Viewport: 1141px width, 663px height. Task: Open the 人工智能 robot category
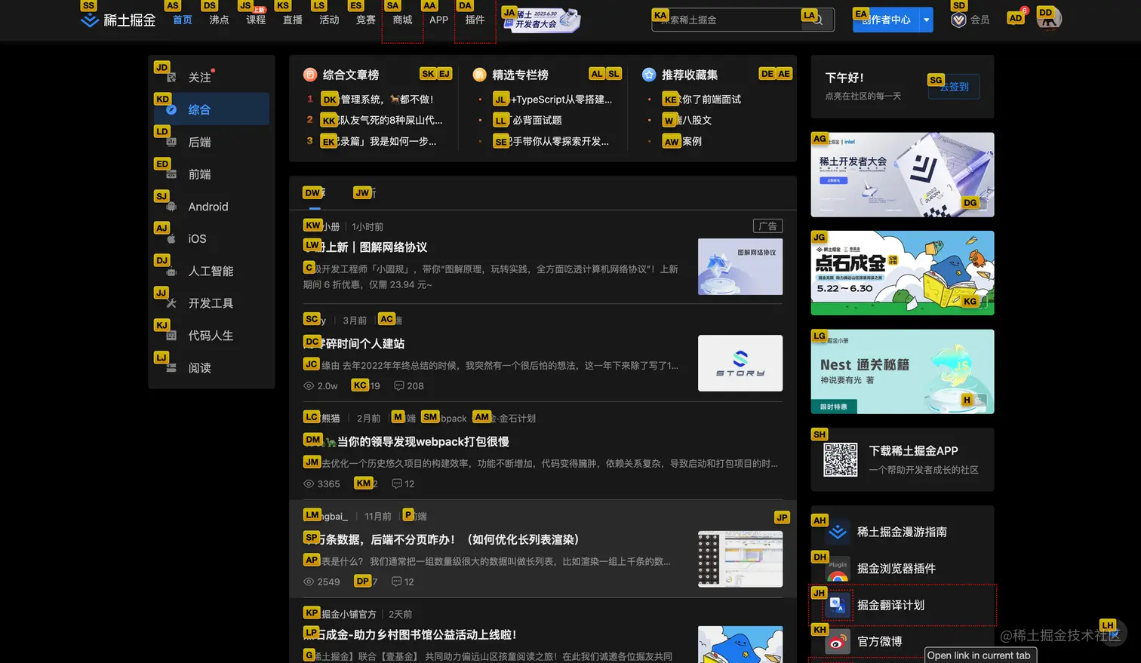click(x=211, y=271)
